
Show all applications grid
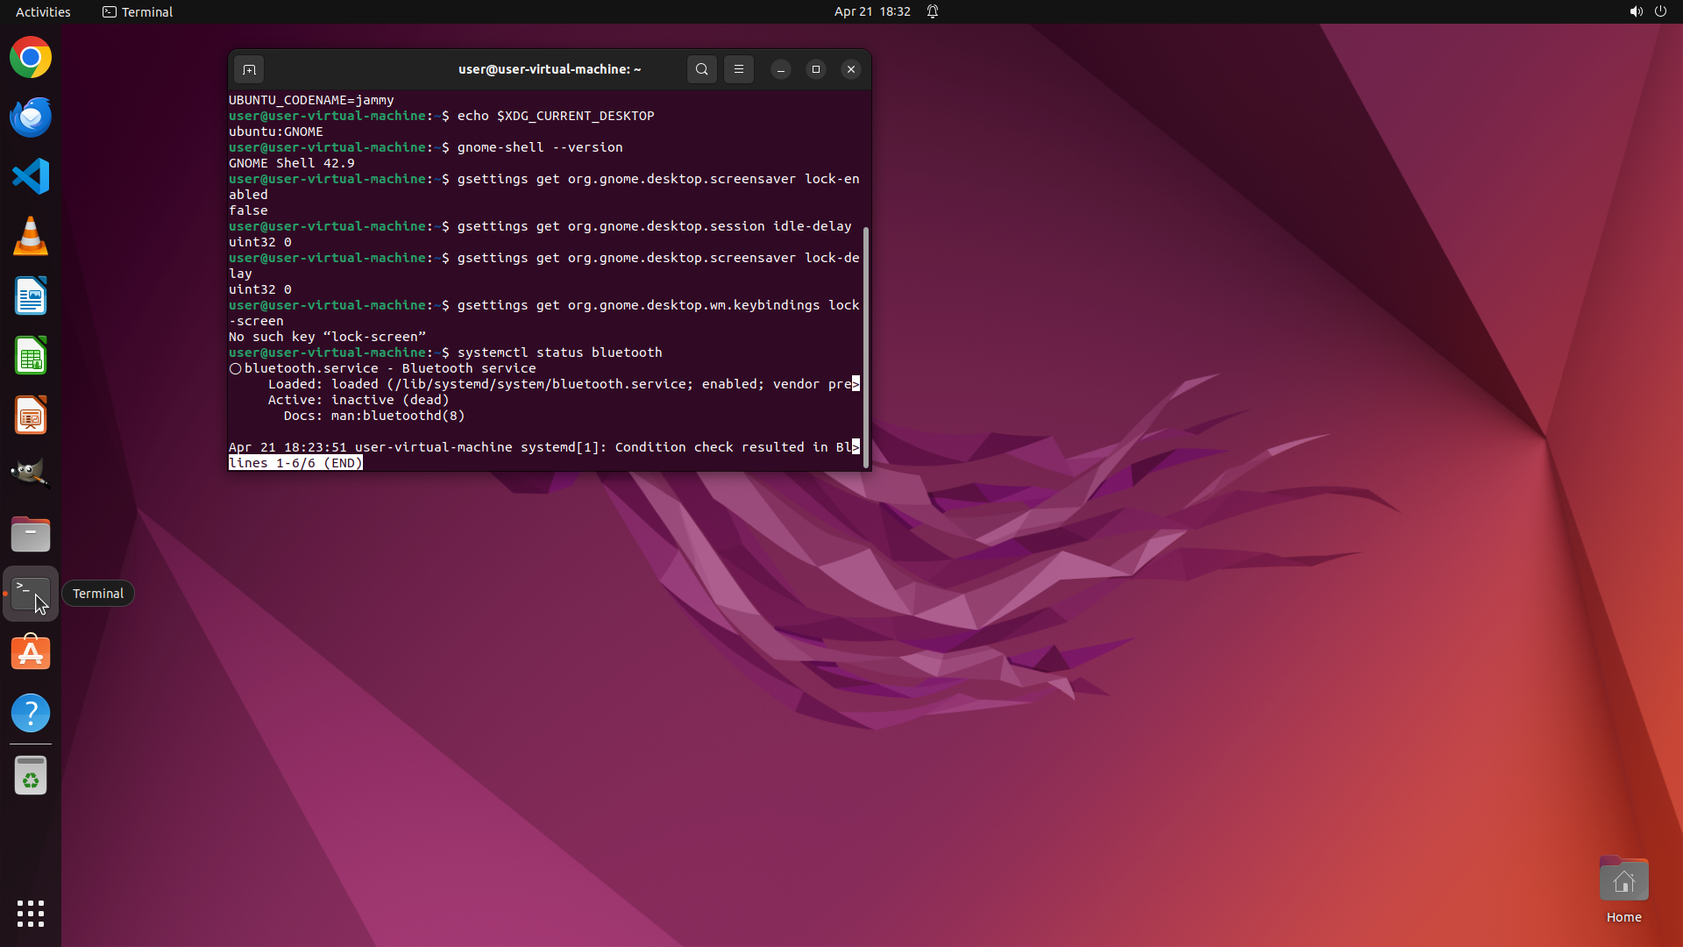click(x=31, y=913)
